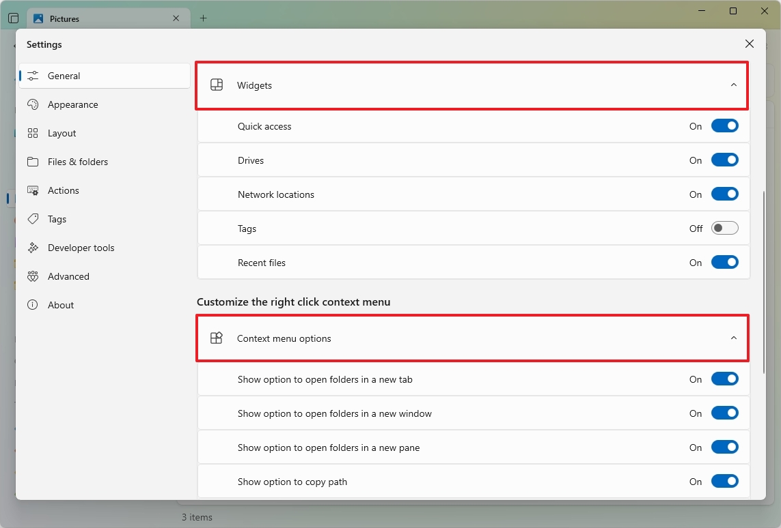The width and height of the screenshot is (781, 528).
Task: Click the Widgets section icon
Action: click(217, 85)
